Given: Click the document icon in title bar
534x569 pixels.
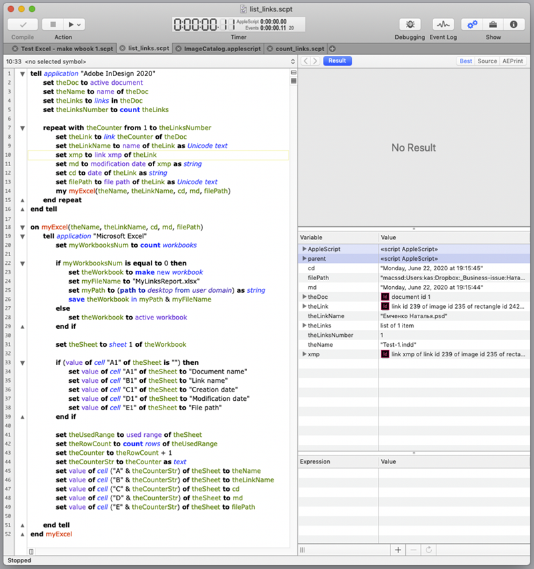Looking at the screenshot, I should tap(244, 9).
